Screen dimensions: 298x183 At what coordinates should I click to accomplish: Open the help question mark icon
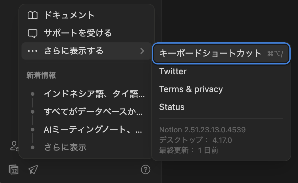point(146,169)
